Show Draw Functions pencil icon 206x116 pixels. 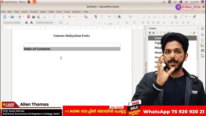(x=194, y=17)
